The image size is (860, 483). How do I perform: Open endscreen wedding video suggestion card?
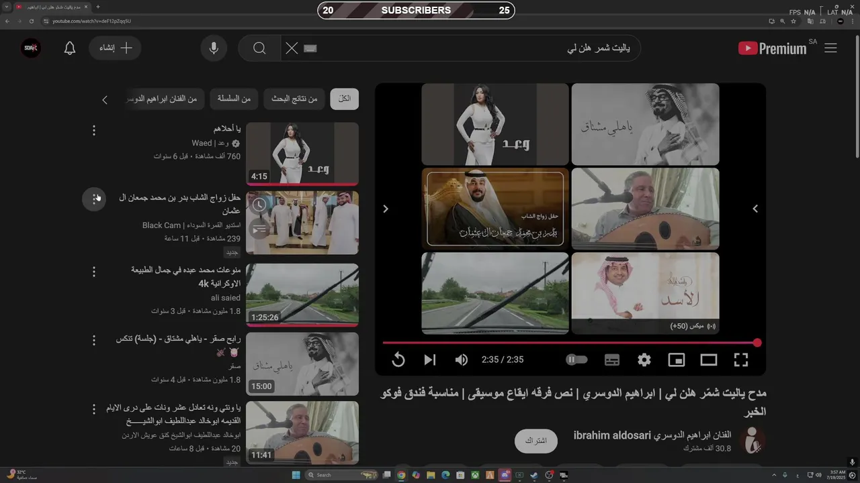[495, 209]
